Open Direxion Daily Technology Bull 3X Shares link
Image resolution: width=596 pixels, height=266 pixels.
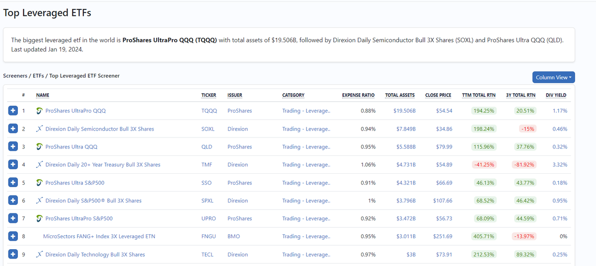tap(95, 254)
